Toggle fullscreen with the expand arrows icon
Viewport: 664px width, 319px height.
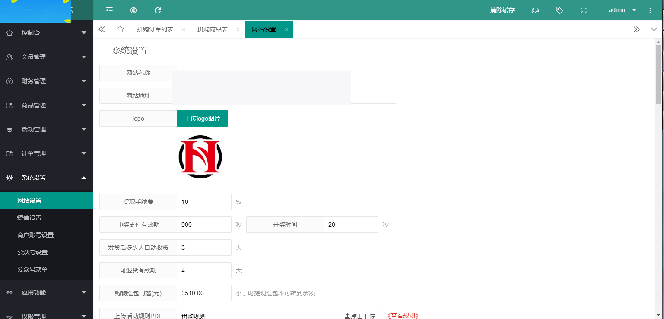coord(583,10)
